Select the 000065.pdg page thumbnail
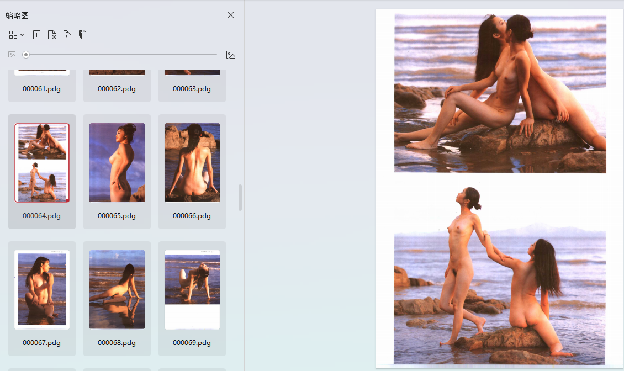This screenshot has width=624, height=371. click(x=117, y=163)
